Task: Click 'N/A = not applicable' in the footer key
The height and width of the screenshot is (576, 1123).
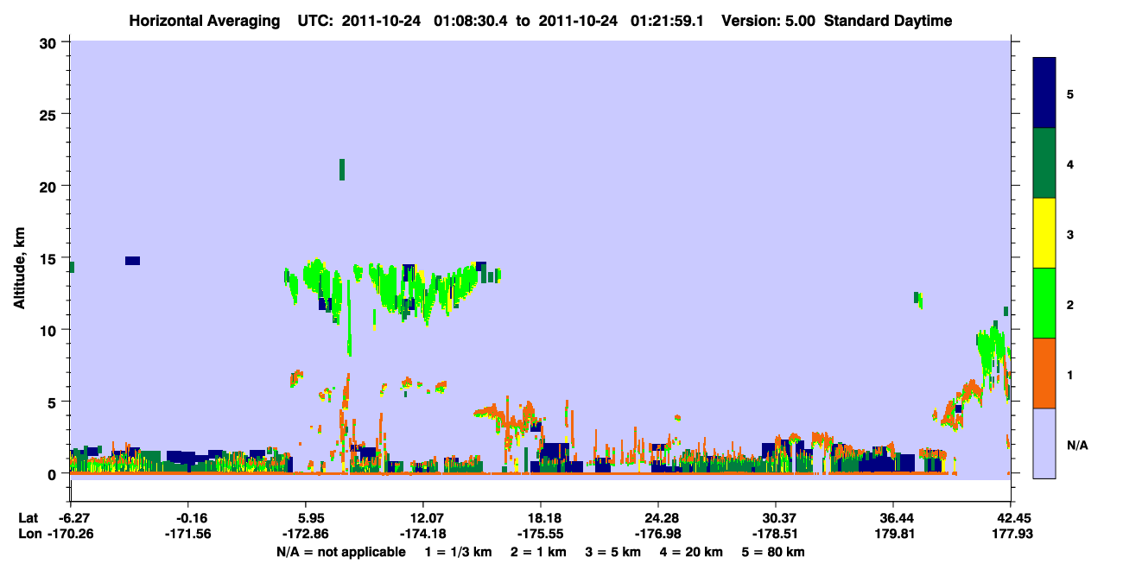Action: [x=341, y=552]
